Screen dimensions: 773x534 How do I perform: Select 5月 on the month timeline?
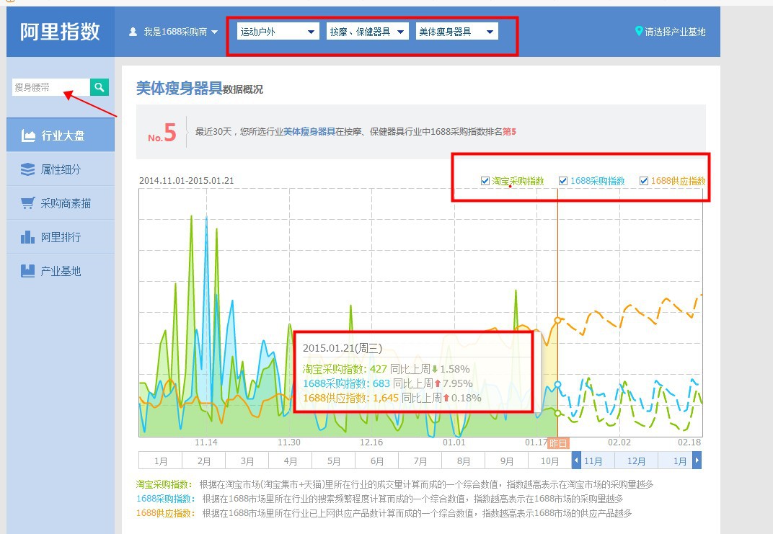[x=334, y=460]
